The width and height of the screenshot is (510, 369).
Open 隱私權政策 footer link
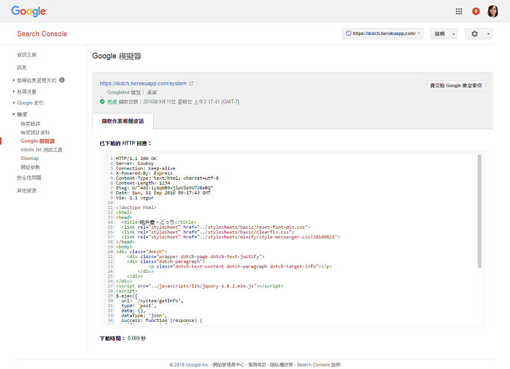coord(282,365)
